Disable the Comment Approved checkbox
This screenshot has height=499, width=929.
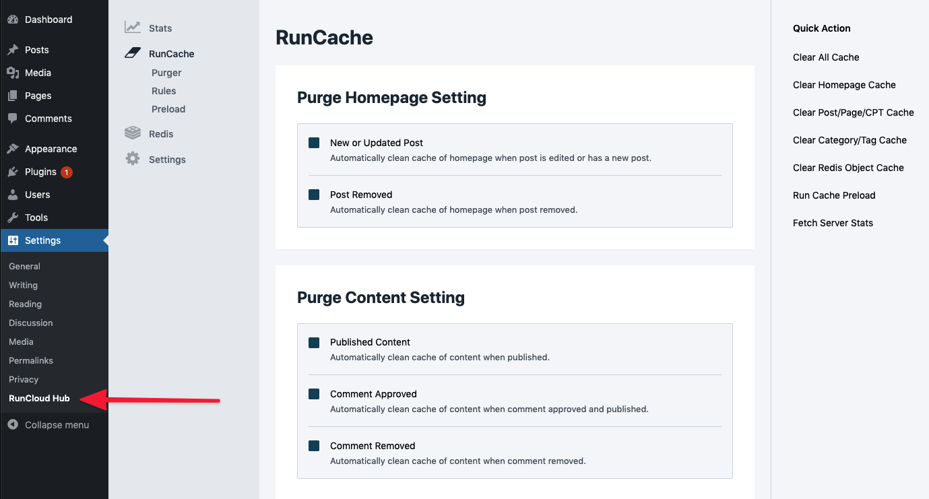click(314, 394)
